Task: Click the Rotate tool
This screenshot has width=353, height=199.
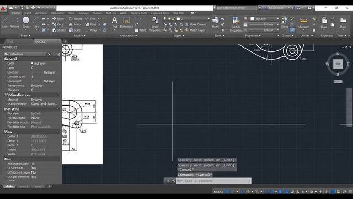Action: (x=76, y=19)
